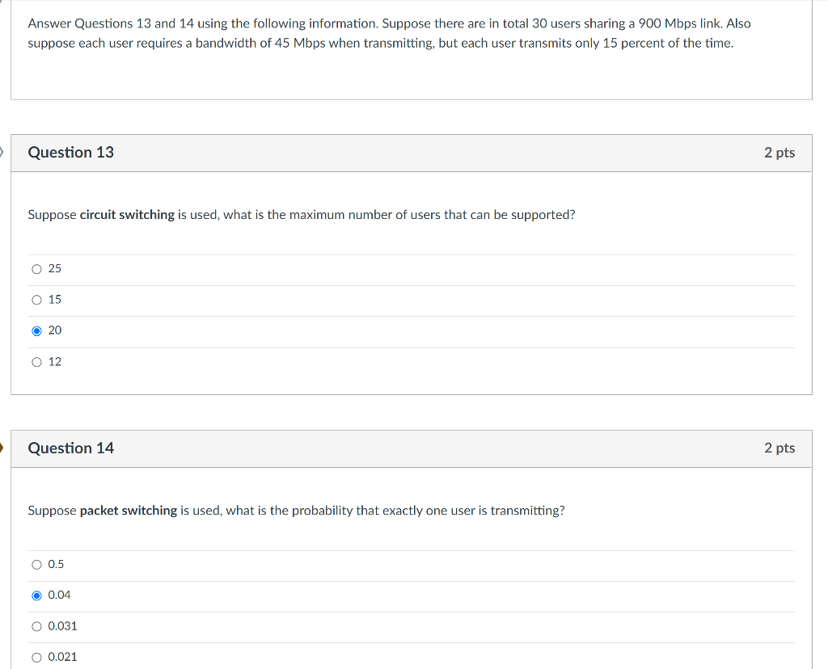Select 12 as the maximum users answer
Viewport: 828px width, 669px height.
[x=36, y=361]
